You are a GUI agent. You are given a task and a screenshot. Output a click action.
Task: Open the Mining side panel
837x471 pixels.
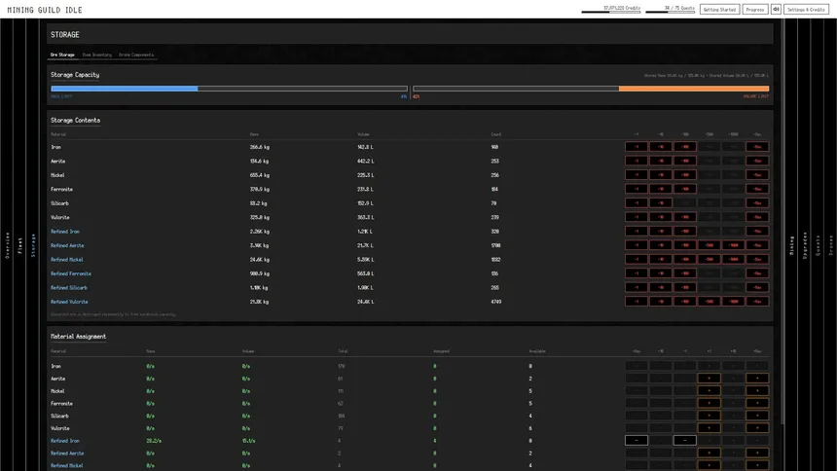tap(791, 245)
